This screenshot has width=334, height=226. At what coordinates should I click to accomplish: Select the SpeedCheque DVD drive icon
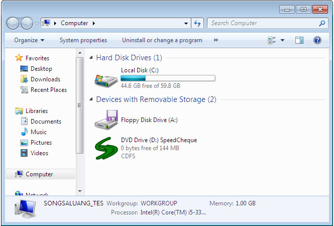[x=106, y=148]
